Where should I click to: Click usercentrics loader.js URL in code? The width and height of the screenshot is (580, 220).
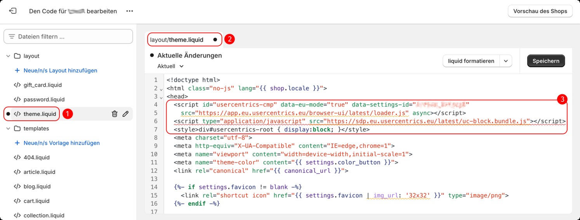click(302, 113)
